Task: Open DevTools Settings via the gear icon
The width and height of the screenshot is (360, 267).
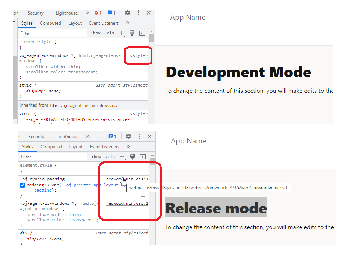Action: tap(128, 13)
